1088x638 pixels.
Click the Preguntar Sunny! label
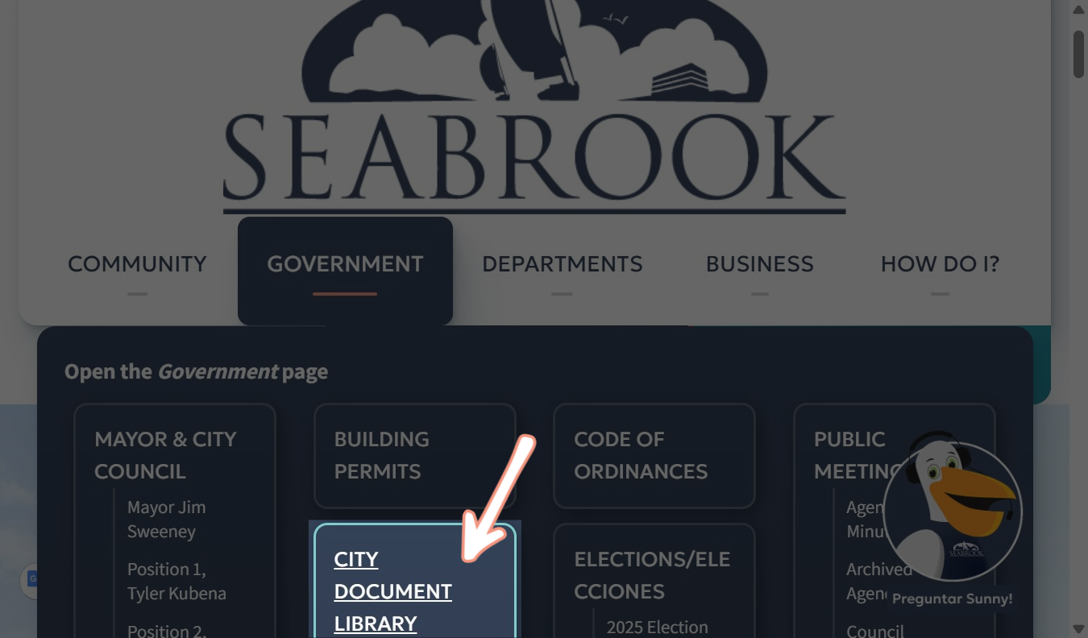952,599
